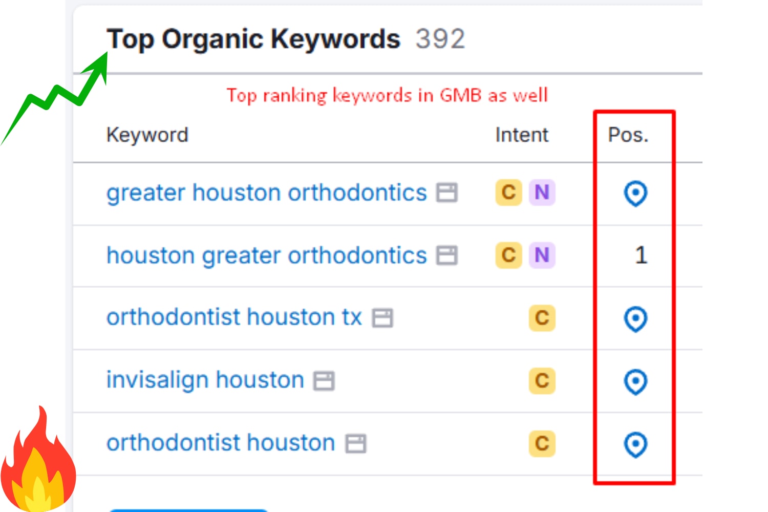The image size is (768, 512).
Task: Open the 'greater houston orthodontics' keyword link
Action: coord(266,193)
